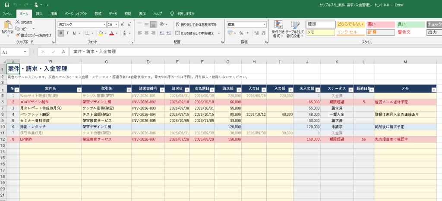Select the column G header
The width and height of the screenshot is (442, 201).
228,62
